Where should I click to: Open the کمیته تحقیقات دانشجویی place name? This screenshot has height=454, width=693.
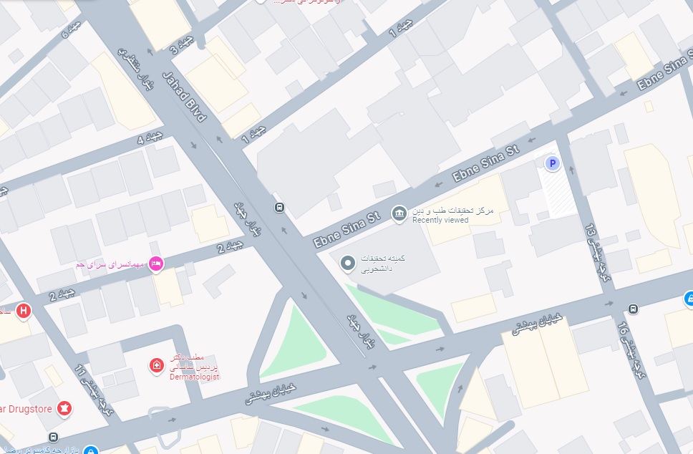pos(383,264)
